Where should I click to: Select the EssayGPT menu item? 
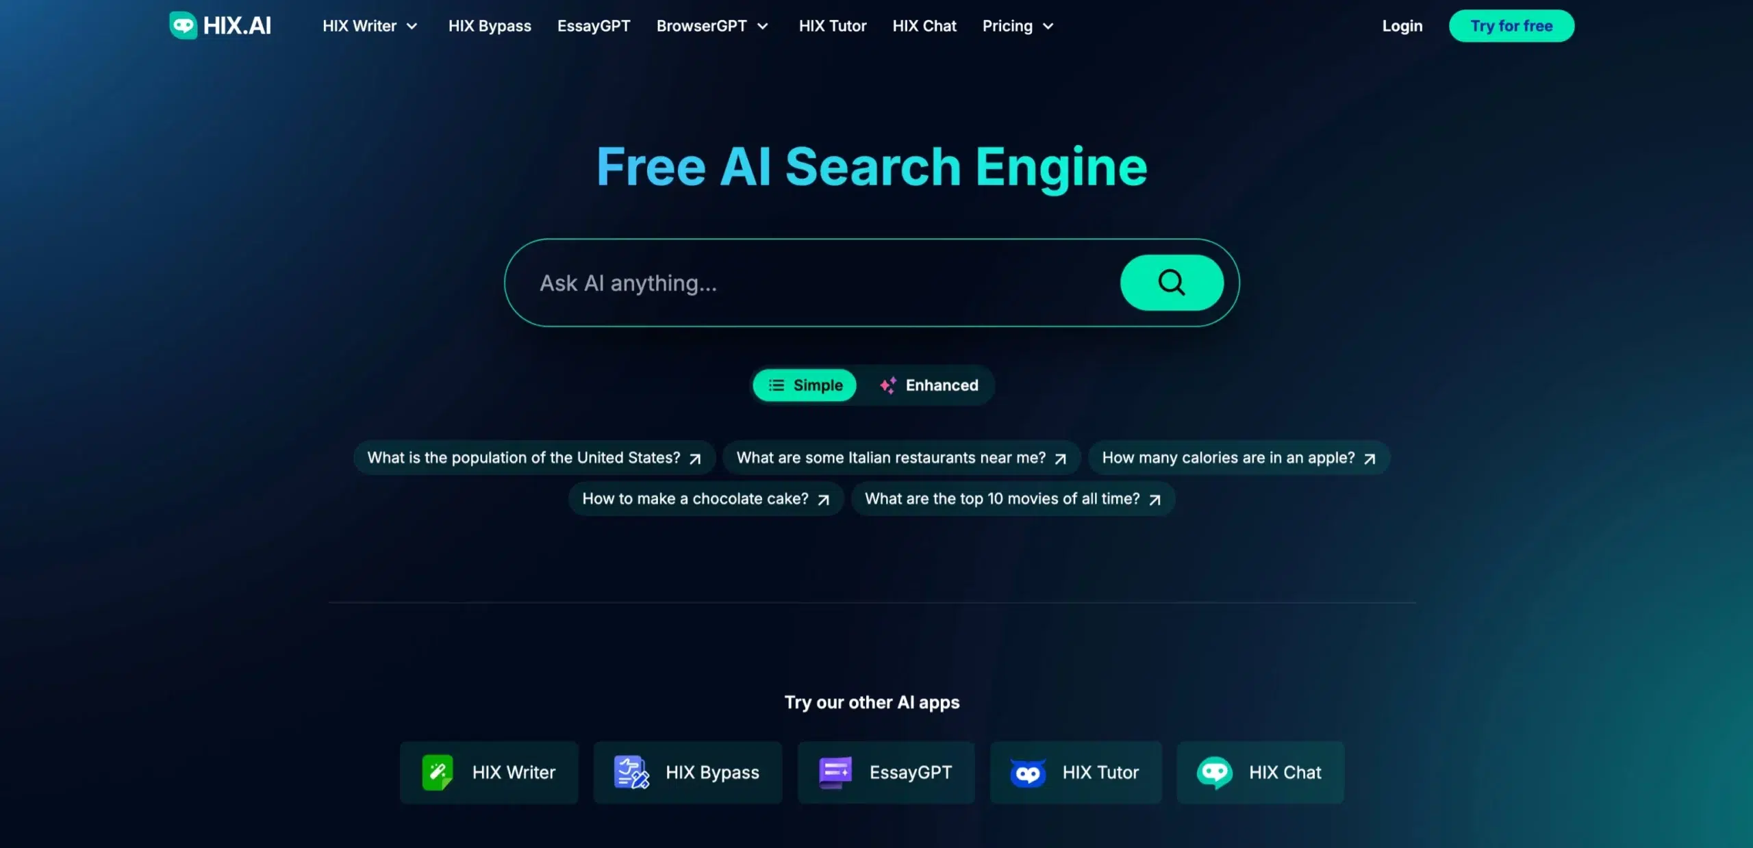pyautogui.click(x=594, y=25)
